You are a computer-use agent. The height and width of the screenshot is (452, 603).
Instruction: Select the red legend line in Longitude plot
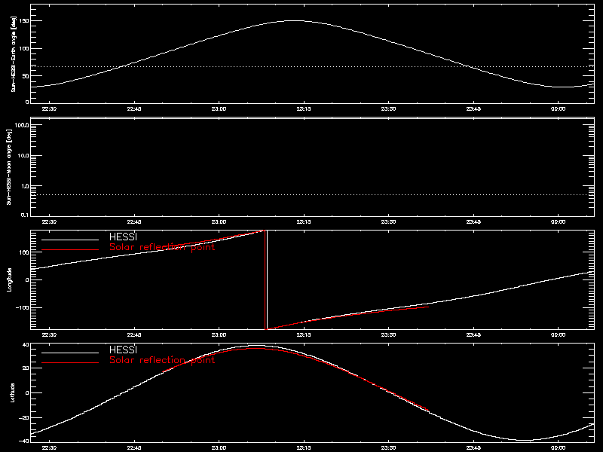[70, 250]
